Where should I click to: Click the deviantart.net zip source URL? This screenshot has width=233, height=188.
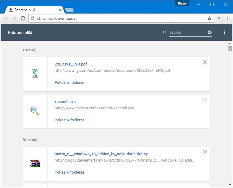(x=125, y=160)
